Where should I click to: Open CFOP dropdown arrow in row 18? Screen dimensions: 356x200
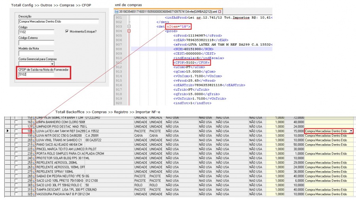point(351,131)
